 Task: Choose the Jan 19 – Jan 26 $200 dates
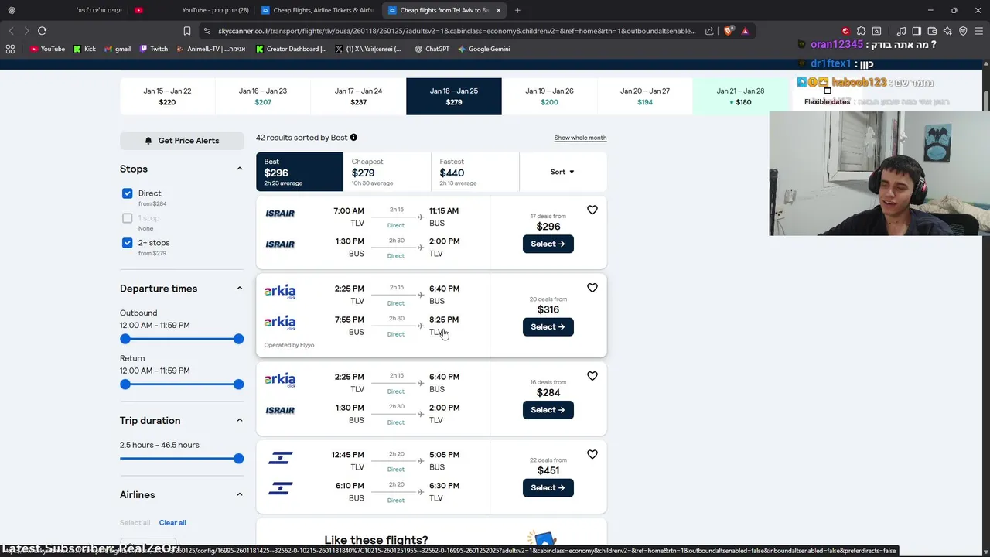pos(549,96)
